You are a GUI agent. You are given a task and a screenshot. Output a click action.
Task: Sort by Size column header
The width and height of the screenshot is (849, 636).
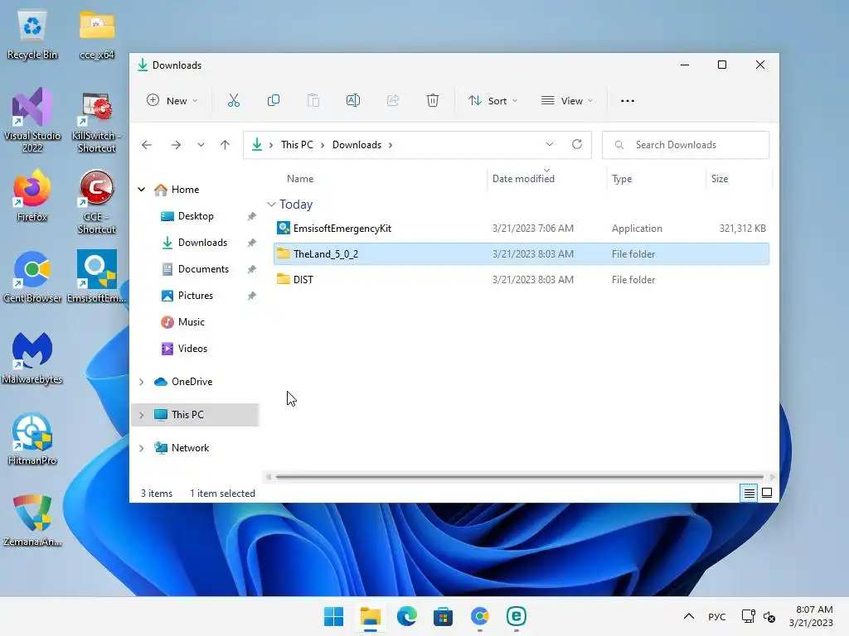pos(720,179)
